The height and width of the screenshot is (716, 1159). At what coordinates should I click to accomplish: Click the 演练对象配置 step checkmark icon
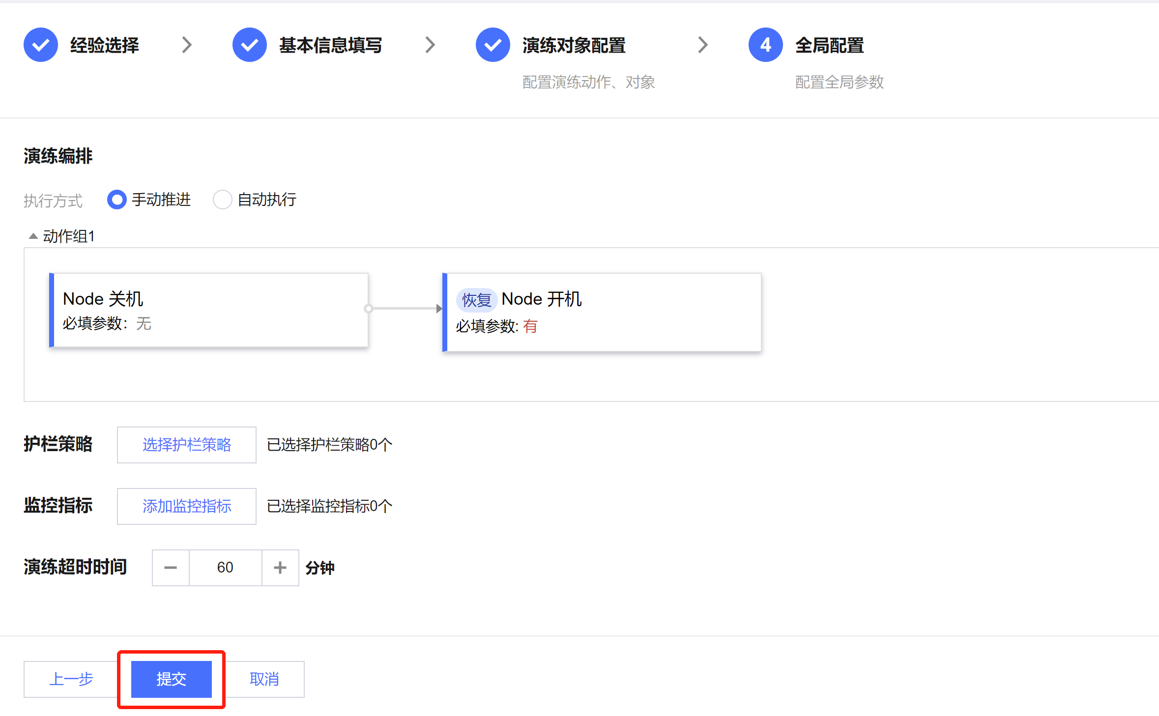[493, 45]
